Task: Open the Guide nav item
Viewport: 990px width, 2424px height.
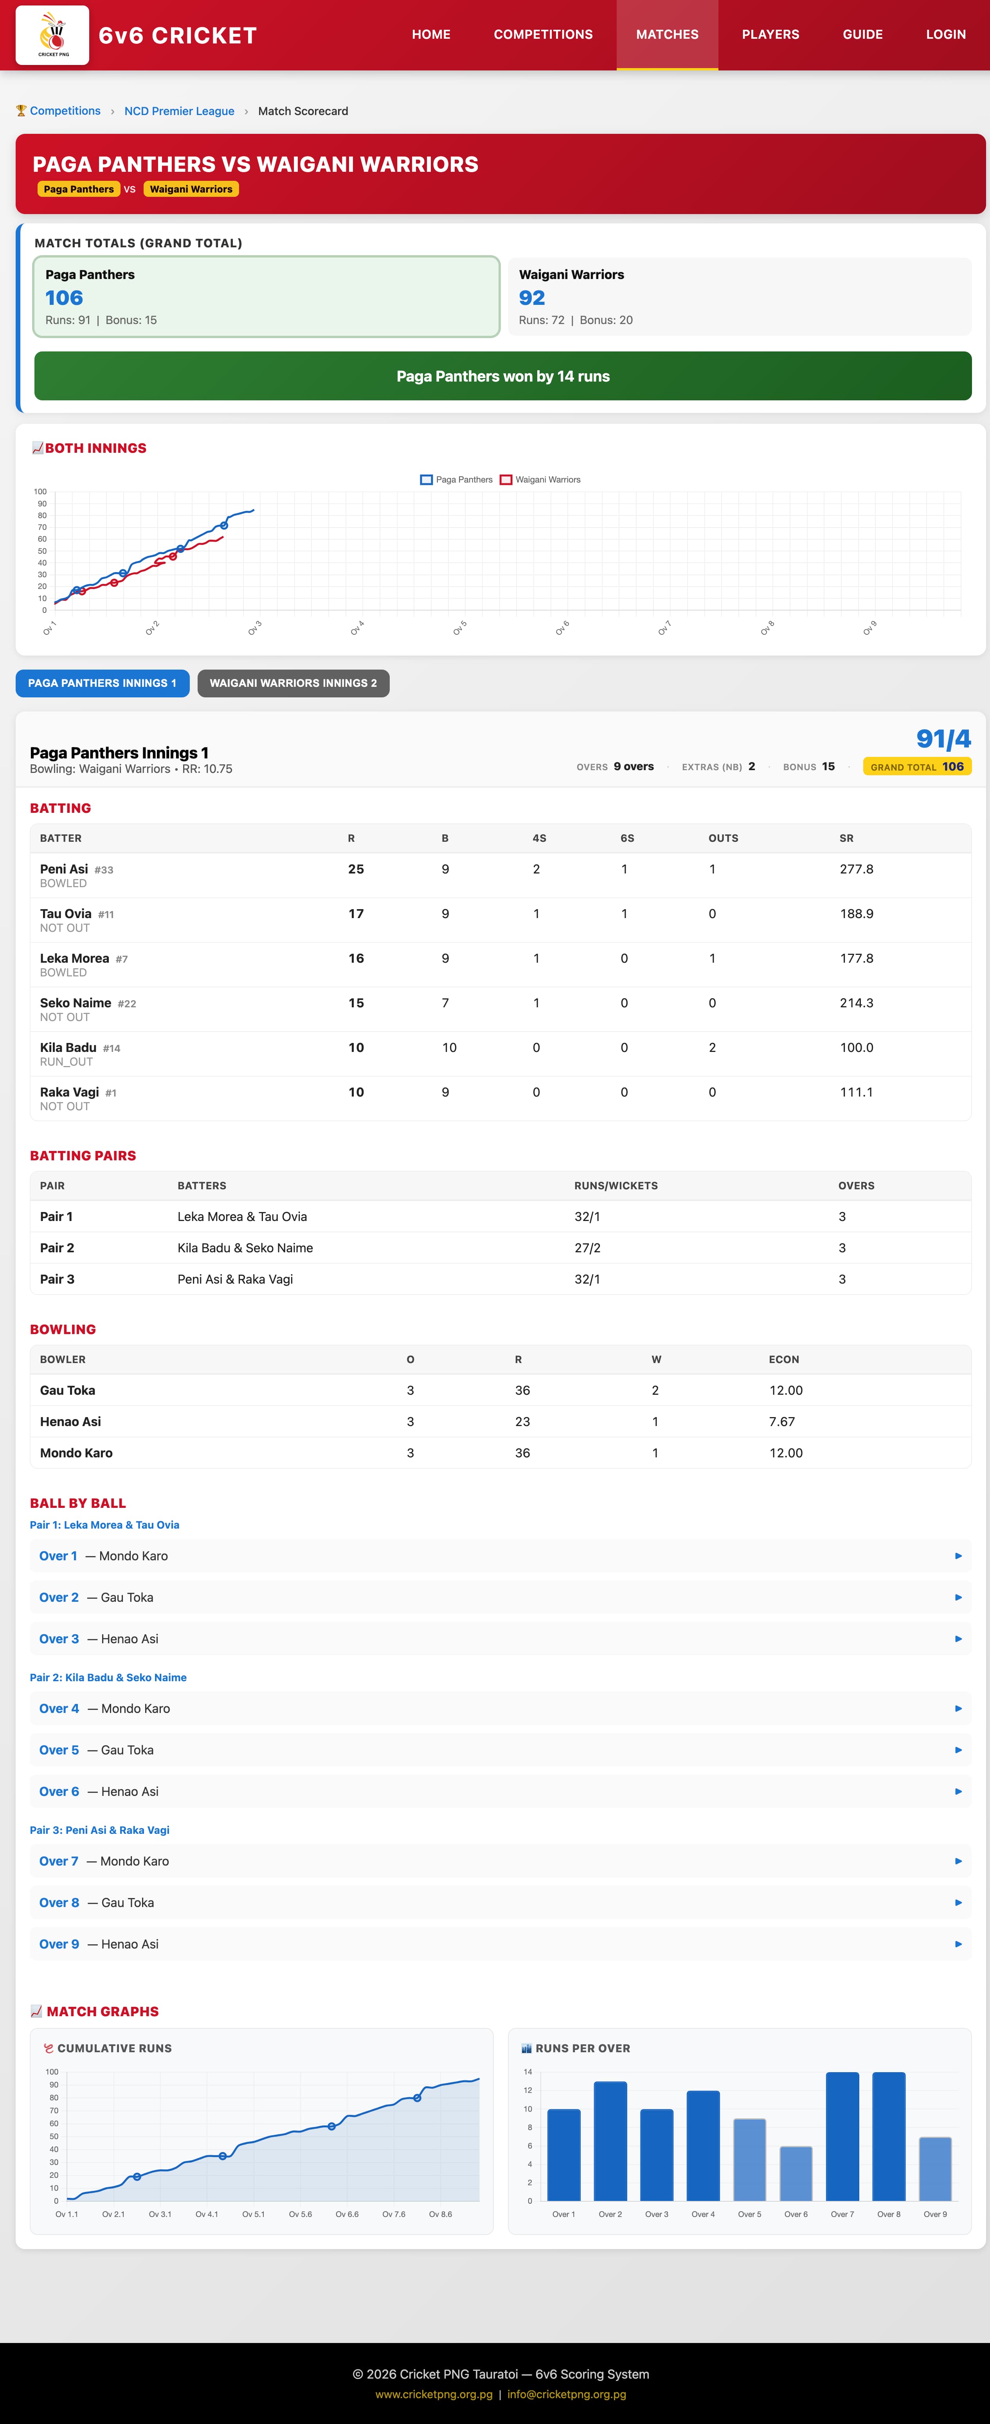Action: (x=863, y=35)
